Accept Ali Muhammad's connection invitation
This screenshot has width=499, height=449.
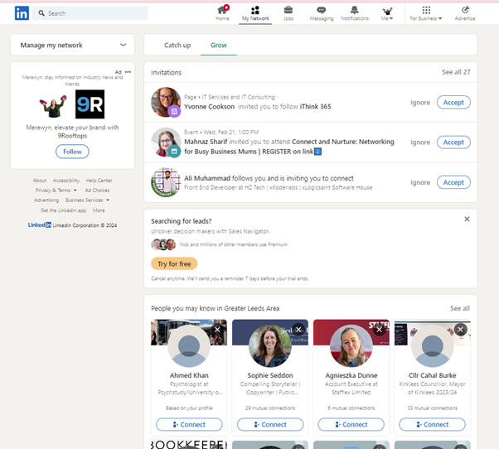point(453,182)
